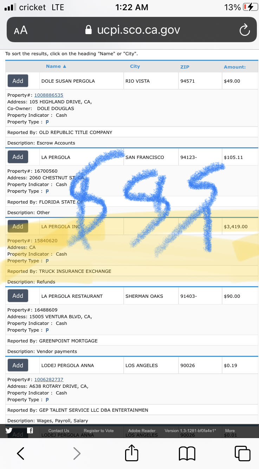
Task: Select the ZIP 94571 cell
Action: (200, 81)
